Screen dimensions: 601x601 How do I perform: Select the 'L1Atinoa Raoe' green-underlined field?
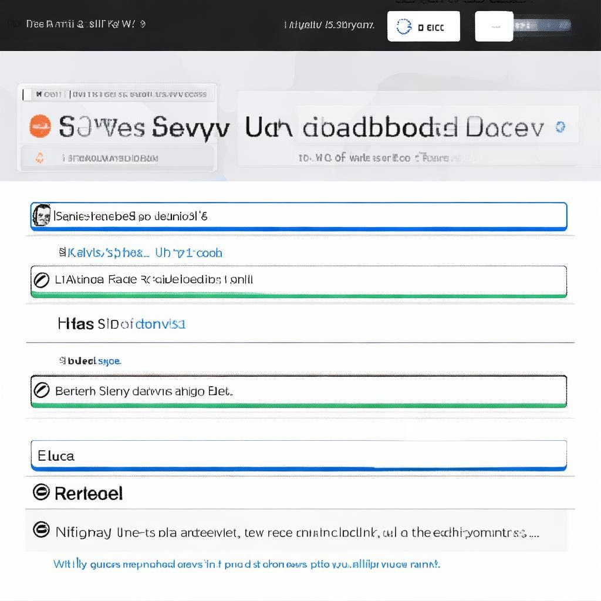(x=299, y=281)
